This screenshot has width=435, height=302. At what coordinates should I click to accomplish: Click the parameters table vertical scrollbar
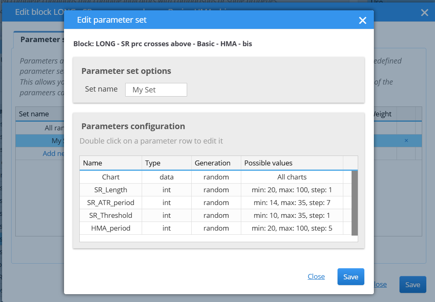click(x=354, y=203)
